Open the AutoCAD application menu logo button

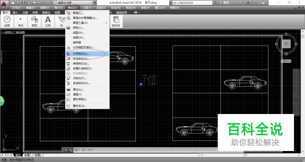[x=4, y=4]
